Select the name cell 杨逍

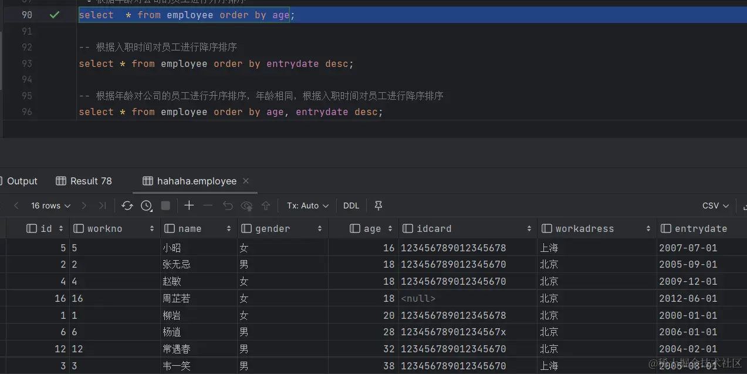click(x=198, y=332)
